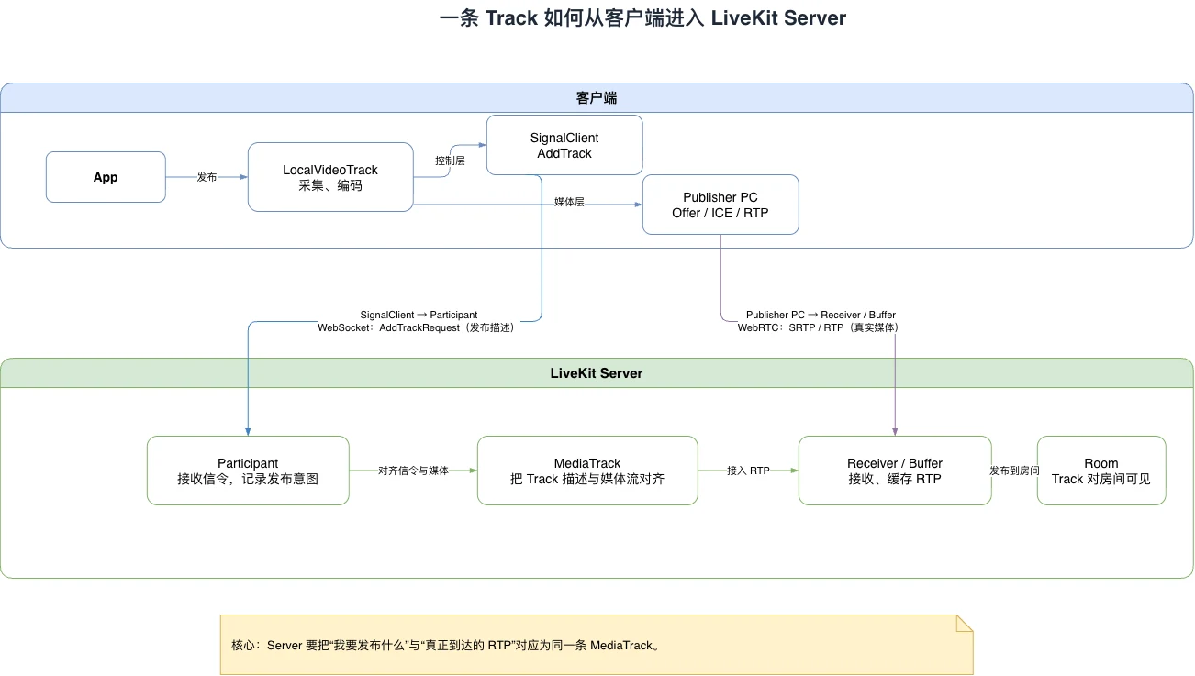Click the 发布 arrow label
The width and height of the screenshot is (1195, 676).
click(x=207, y=177)
